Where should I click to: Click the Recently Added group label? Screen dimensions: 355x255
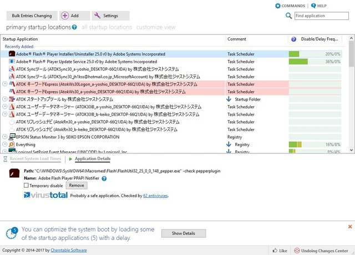(19, 47)
